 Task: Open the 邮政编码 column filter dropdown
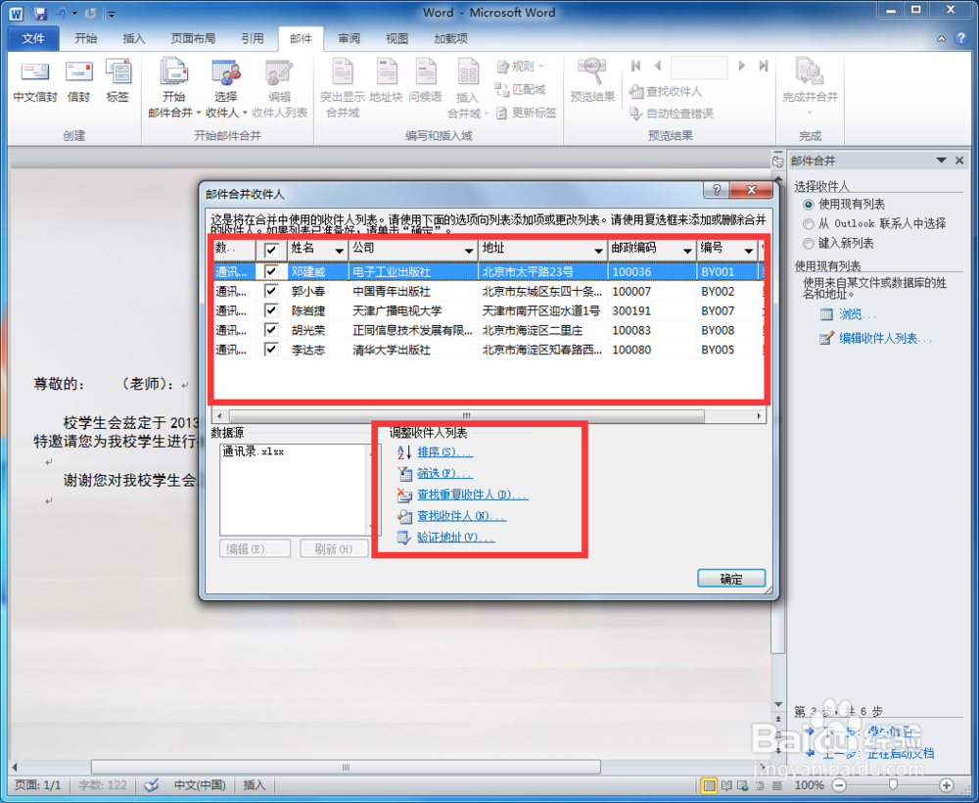click(687, 251)
